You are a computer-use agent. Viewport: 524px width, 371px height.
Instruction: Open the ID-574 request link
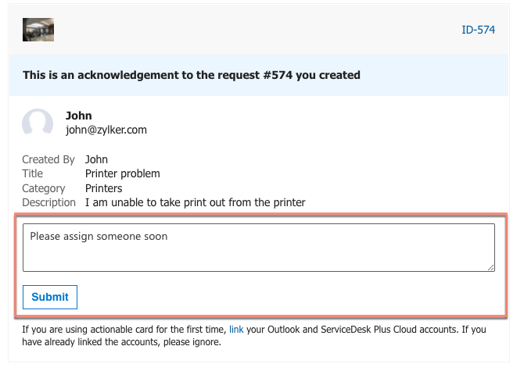click(478, 30)
